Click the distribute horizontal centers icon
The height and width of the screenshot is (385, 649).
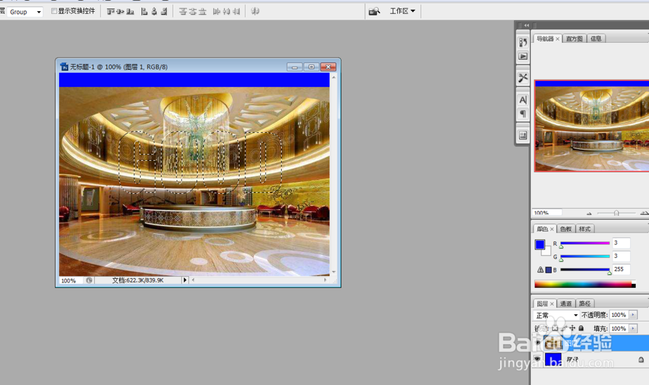[227, 12]
